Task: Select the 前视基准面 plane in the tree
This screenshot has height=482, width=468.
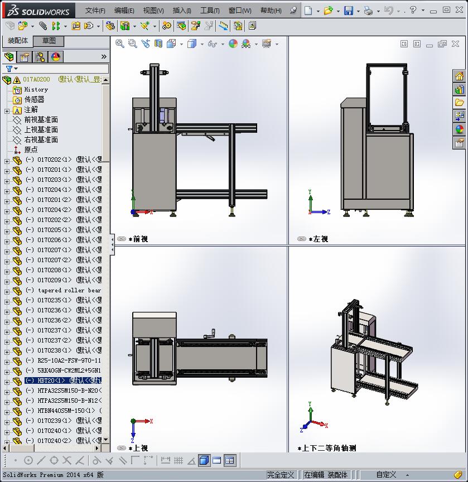Action: pyautogui.click(x=41, y=119)
